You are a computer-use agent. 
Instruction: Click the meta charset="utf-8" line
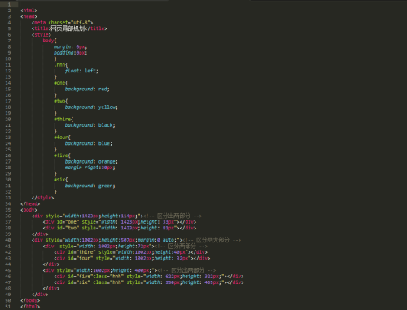[x=62, y=23]
